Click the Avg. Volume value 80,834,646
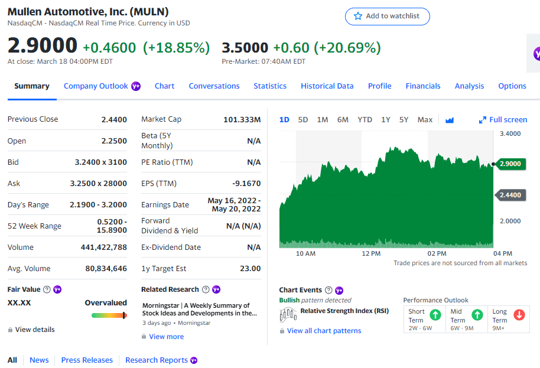The height and width of the screenshot is (368, 540). click(x=106, y=269)
